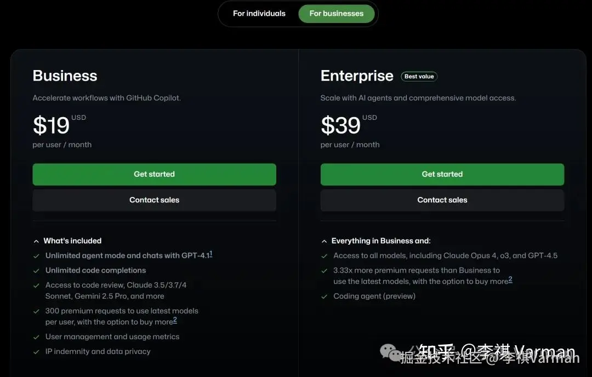Open footnote 2 in Business premium requests
This screenshot has height=377, width=592.
[x=175, y=320]
